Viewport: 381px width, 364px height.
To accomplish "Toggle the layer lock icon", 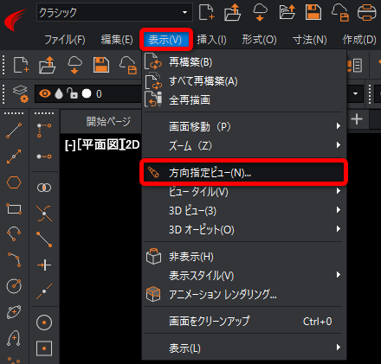I will (72, 93).
